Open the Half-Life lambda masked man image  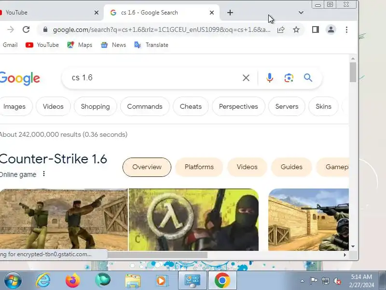[x=194, y=220]
